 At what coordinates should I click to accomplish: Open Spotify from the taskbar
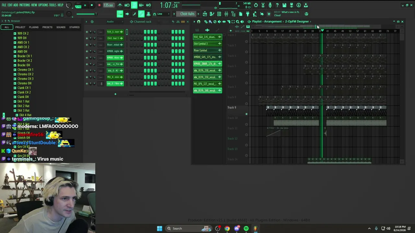[246, 228]
